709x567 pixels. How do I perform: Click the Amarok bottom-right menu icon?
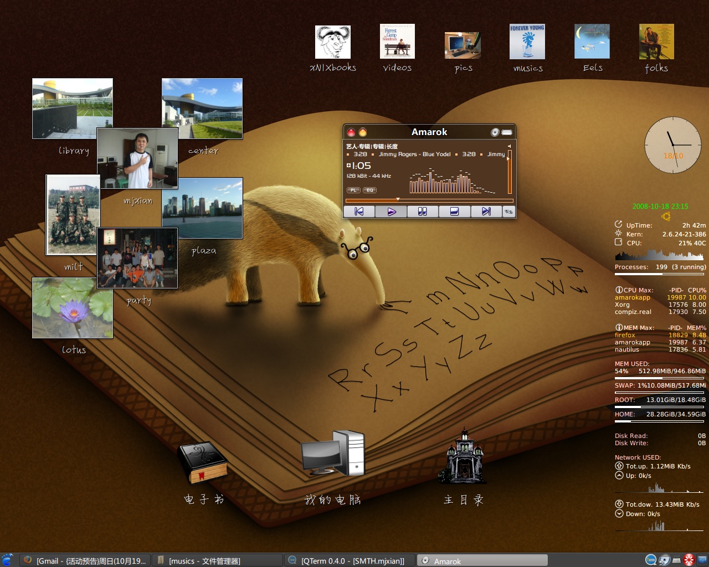[x=508, y=212]
